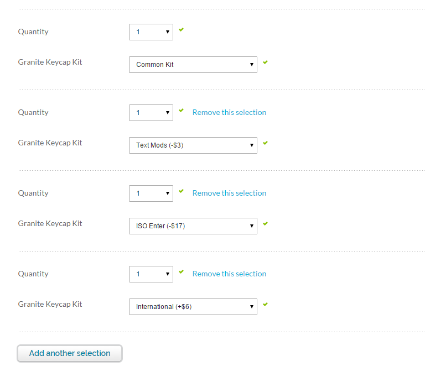Open the Quantity dropdown for Common Kit
The height and width of the screenshot is (372, 430).
151,32
